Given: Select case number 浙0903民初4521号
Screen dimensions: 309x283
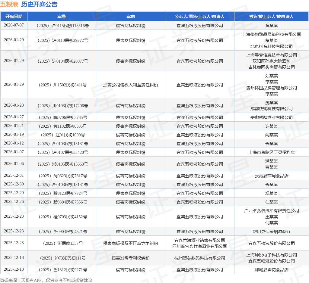Looking at the screenshot, I should [63, 232].
